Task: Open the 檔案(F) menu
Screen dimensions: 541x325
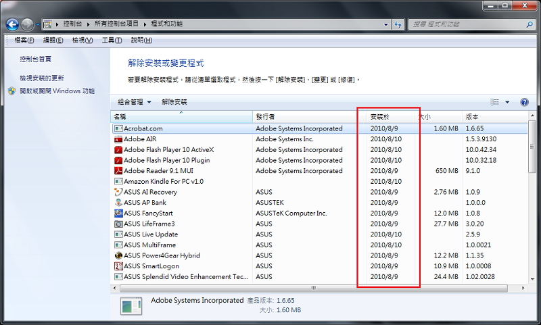Action: pos(24,41)
